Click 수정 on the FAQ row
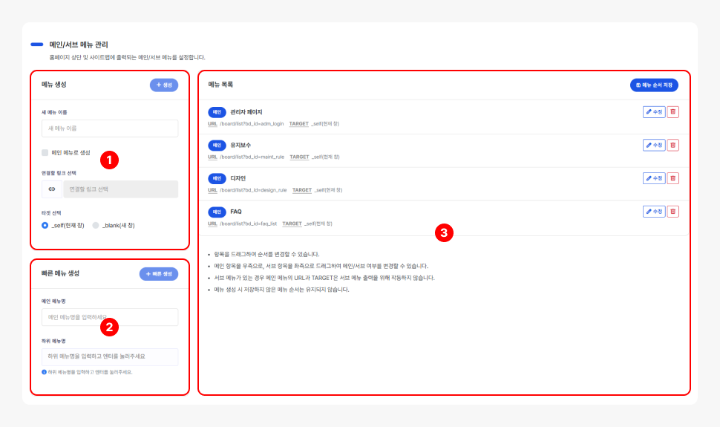 [654, 212]
